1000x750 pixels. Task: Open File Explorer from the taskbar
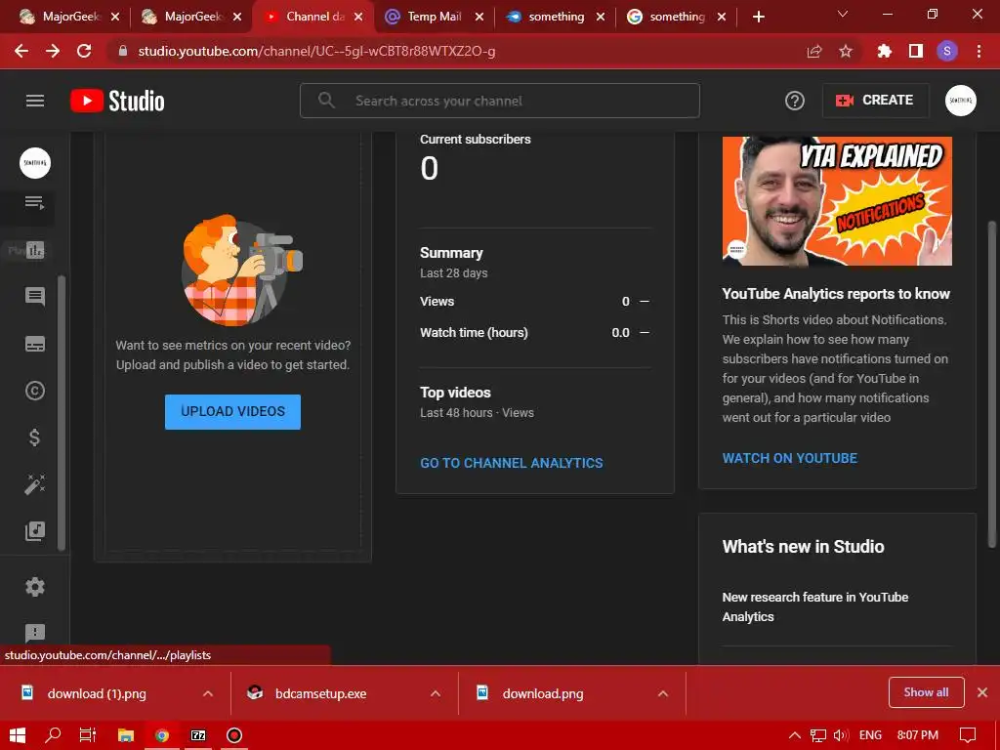click(x=126, y=735)
